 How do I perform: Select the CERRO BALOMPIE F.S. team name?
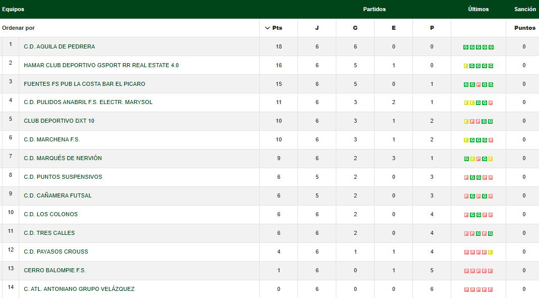click(x=55, y=271)
